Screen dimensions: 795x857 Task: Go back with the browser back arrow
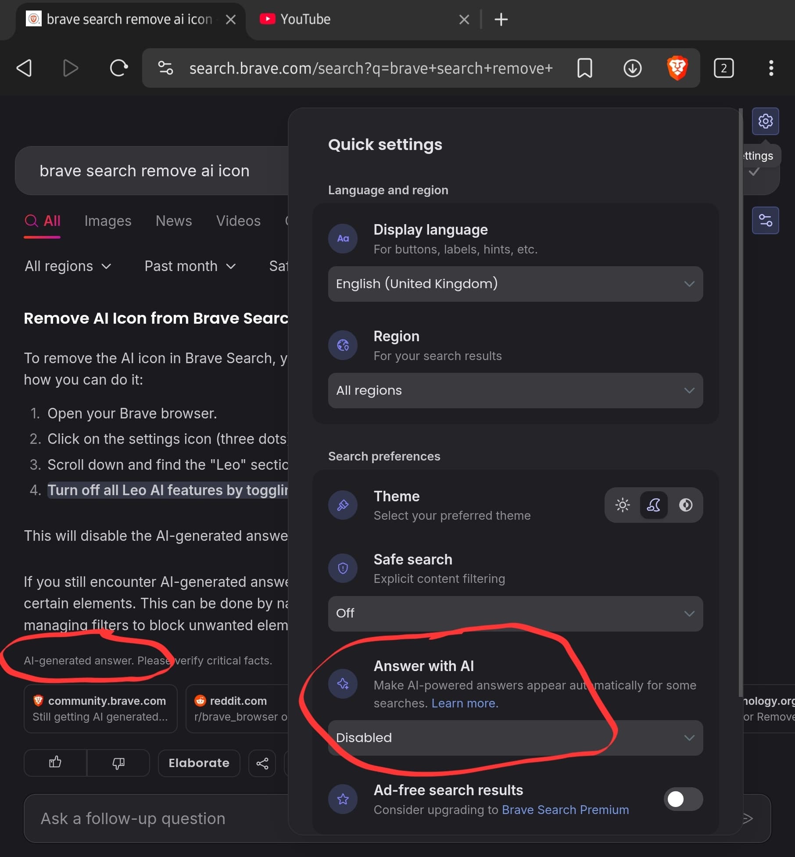[24, 68]
